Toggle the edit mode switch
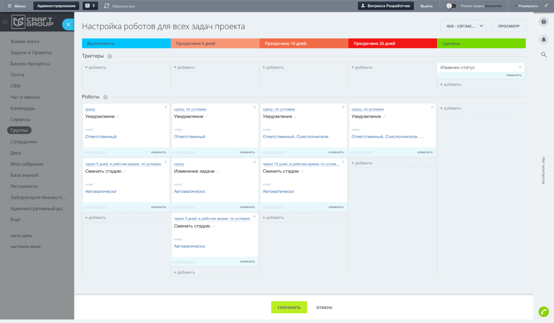The image size is (554, 323). coord(451,6)
